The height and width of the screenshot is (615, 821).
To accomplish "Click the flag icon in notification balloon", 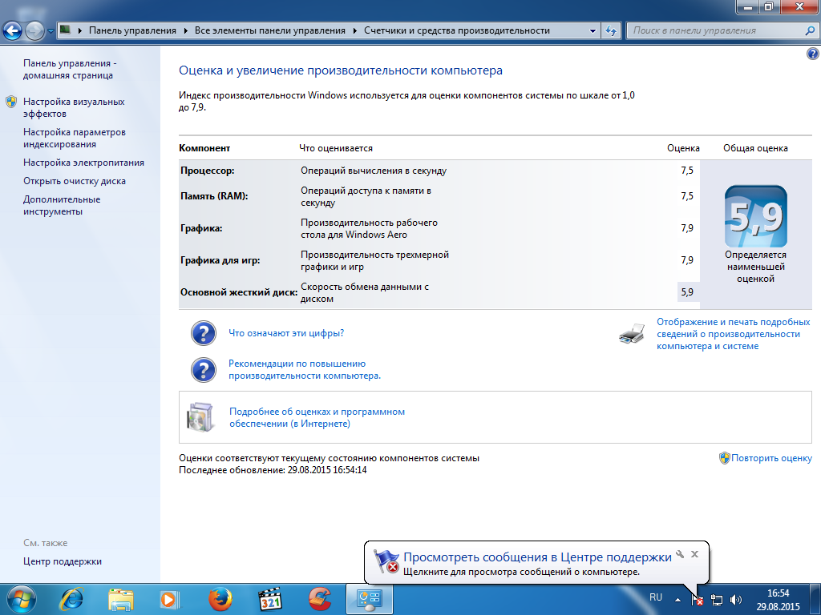I will (x=386, y=561).
